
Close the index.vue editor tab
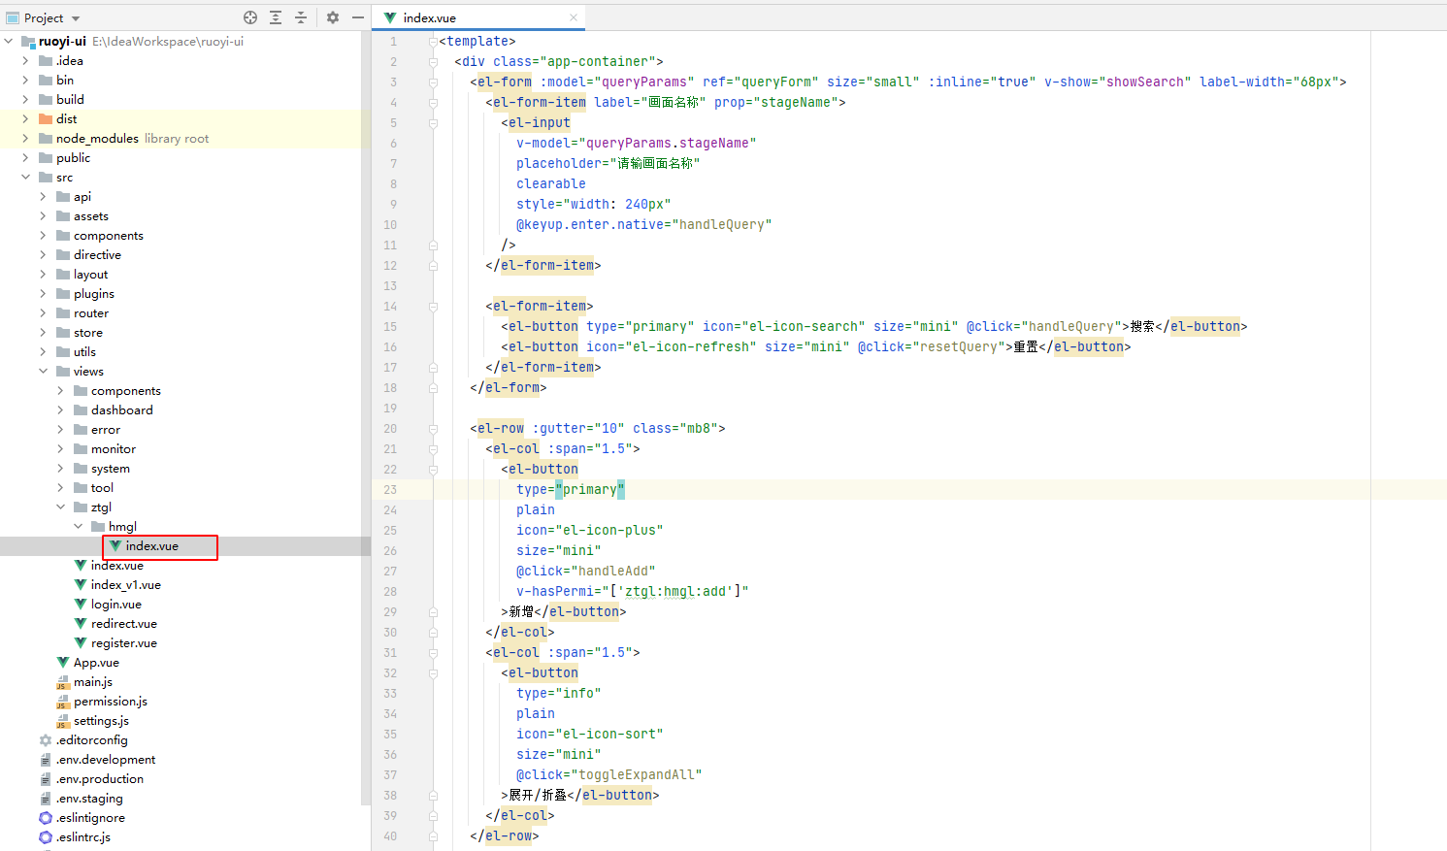click(x=574, y=17)
